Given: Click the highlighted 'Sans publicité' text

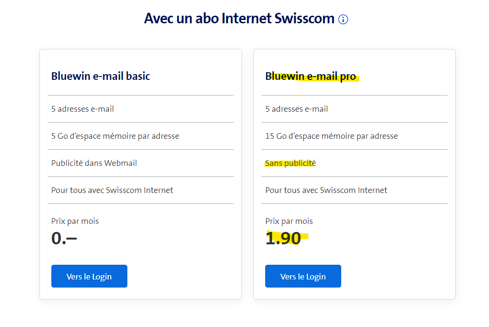Looking at the screenshot, I should pos(290,163).
